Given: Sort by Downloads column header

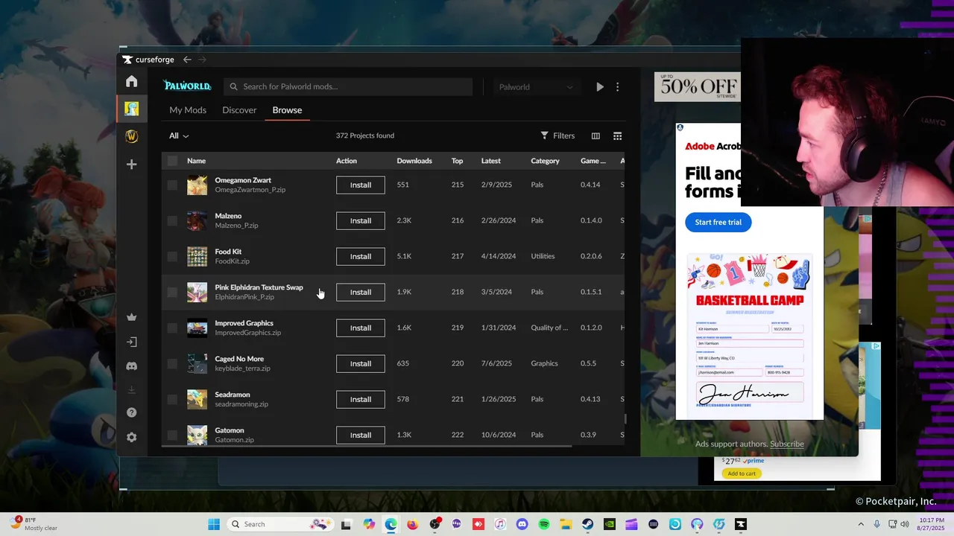Looking at the screenshot, I should 414,161.
